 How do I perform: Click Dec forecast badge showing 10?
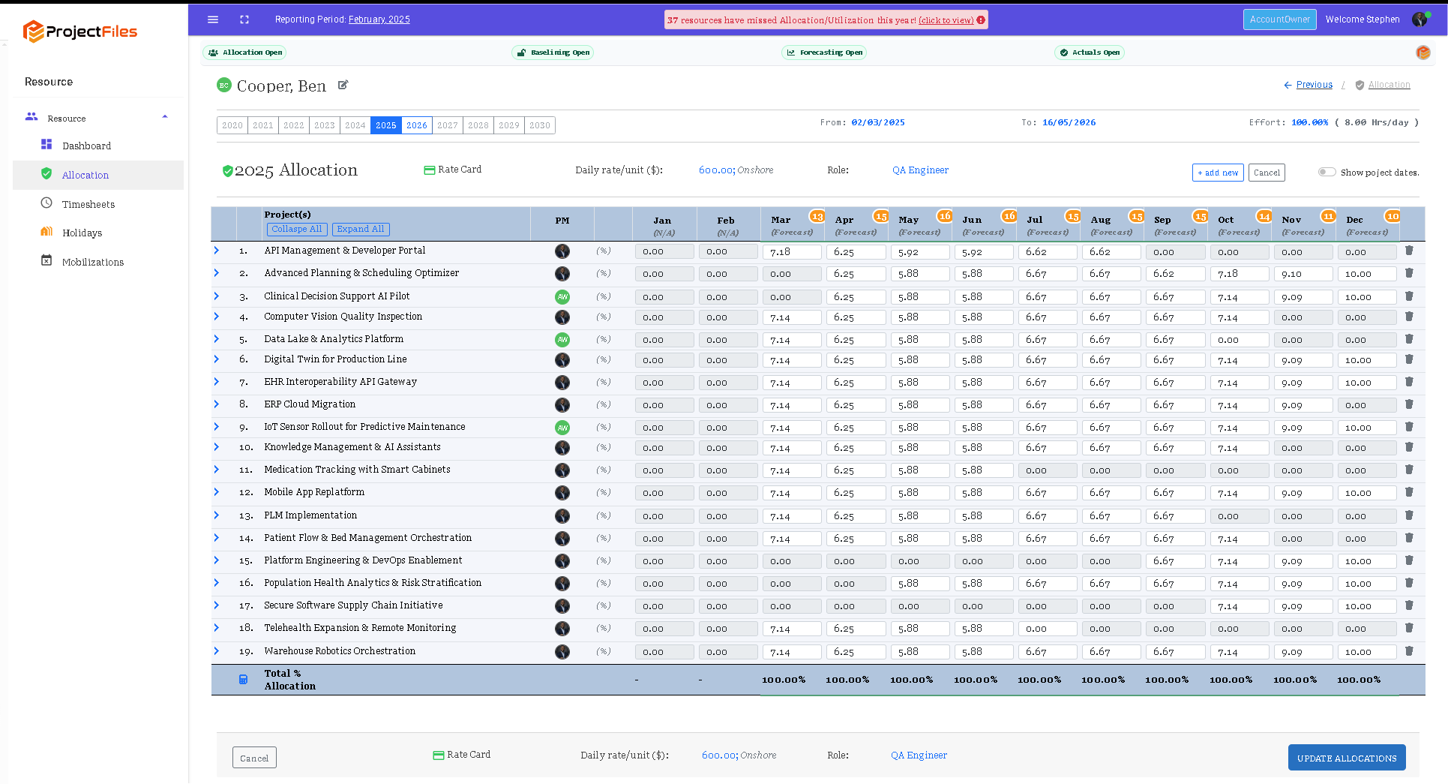pyautogui.click(x=1393, y=216)
